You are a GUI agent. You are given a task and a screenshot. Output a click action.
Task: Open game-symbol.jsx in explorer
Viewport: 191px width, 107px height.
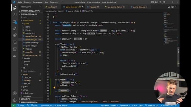coord(32,43)
